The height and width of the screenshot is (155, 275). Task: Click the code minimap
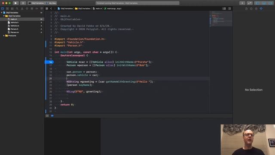pos(221,19)
